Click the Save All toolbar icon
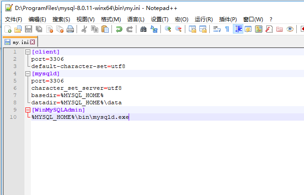The height and width of the screenshot is (195, 304). coord(39,29)
